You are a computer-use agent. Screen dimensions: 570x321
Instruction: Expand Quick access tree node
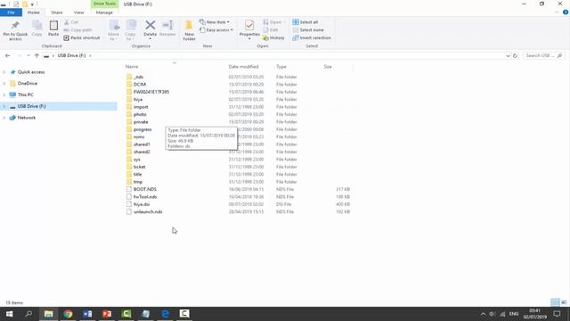coord(4,72)
